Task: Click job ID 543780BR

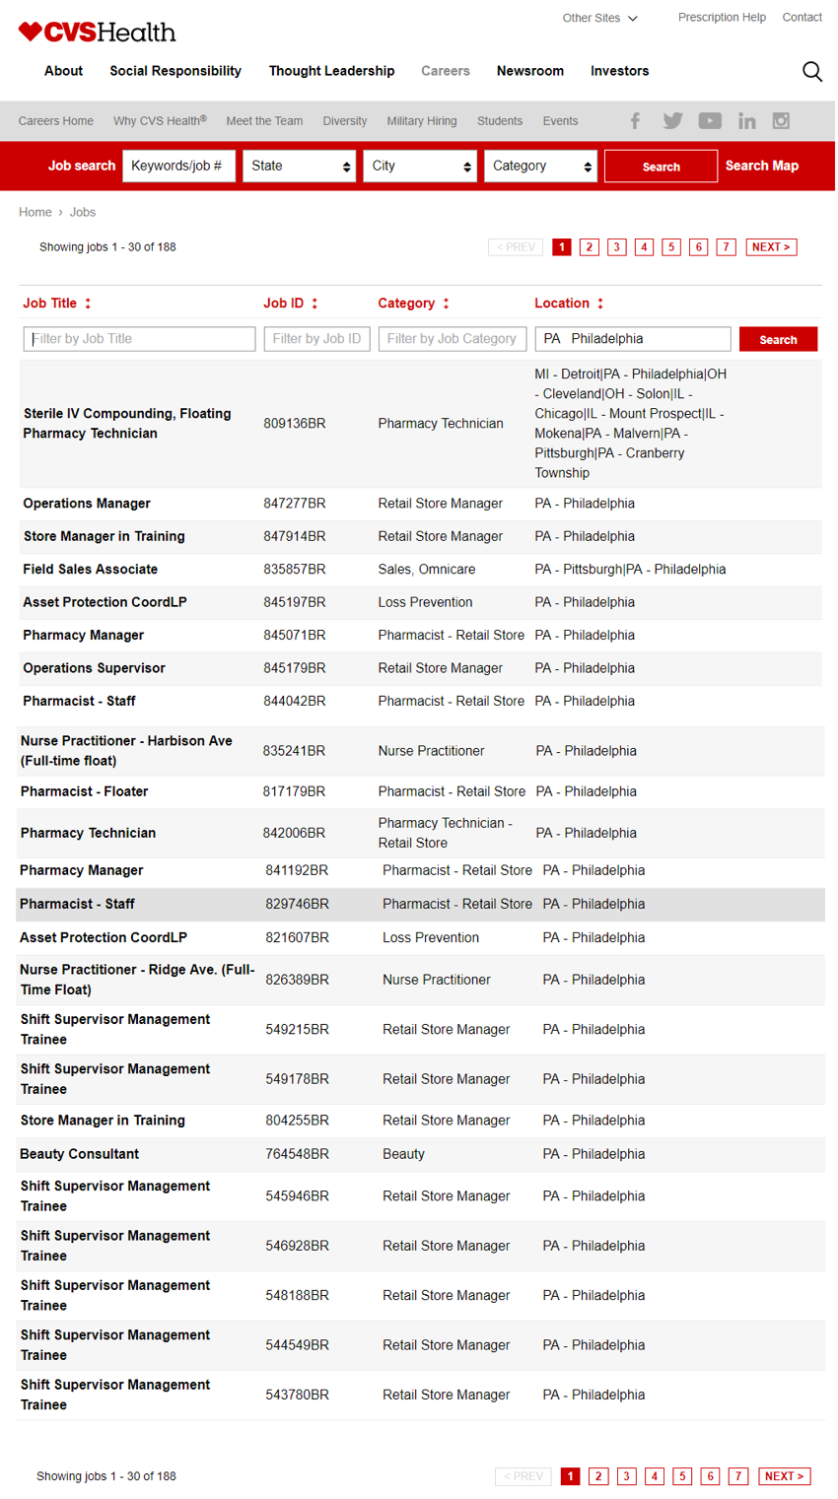Action: click(297, 1395)
